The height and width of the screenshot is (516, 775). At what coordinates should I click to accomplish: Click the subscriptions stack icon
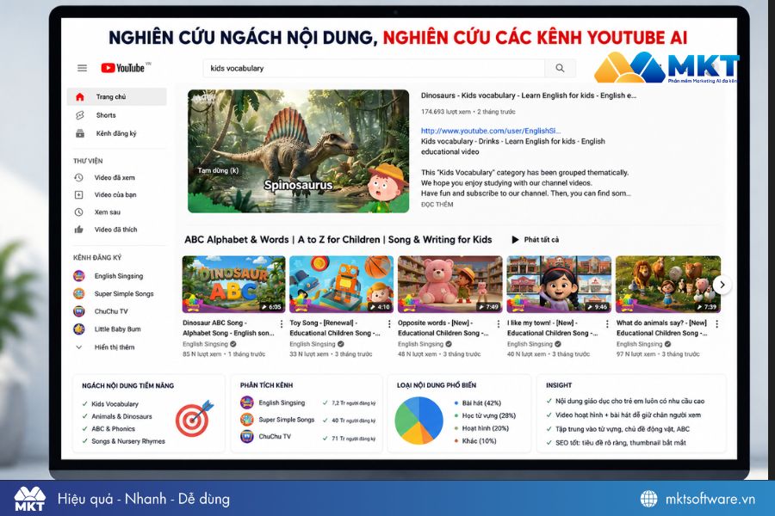[79, 133]
